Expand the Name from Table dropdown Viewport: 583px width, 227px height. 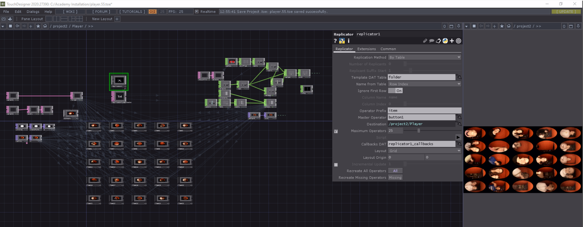pyautogui.click(x=424, y=84)
